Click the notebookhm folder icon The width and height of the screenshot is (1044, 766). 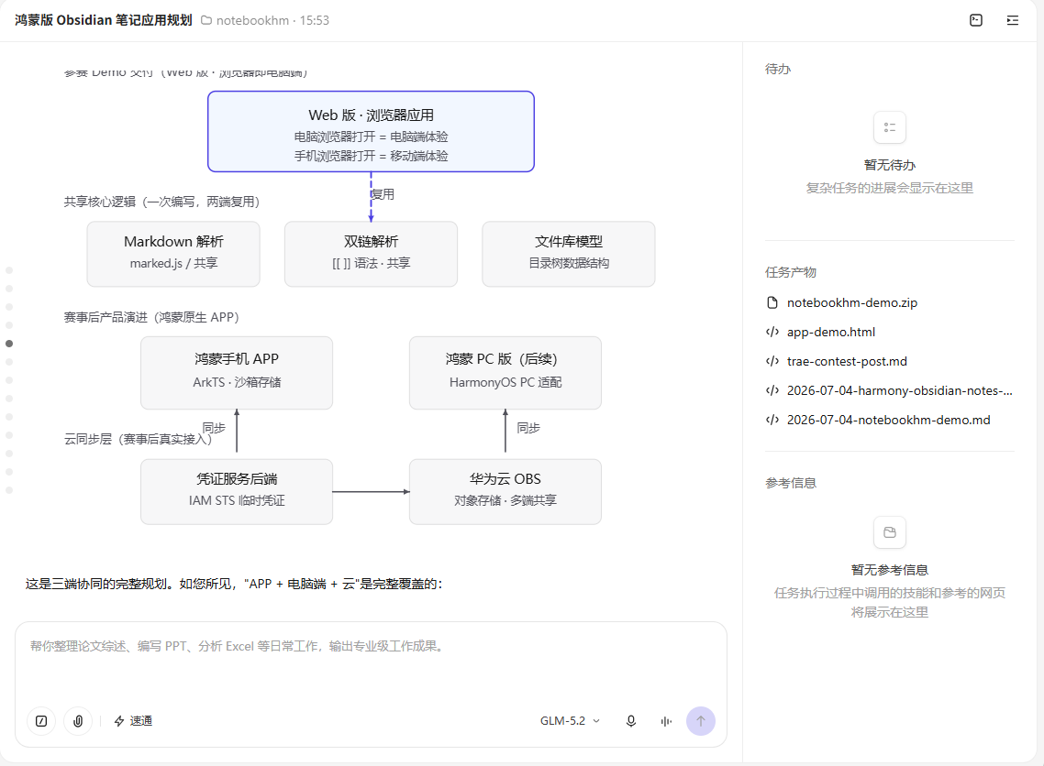pos(206,20)
